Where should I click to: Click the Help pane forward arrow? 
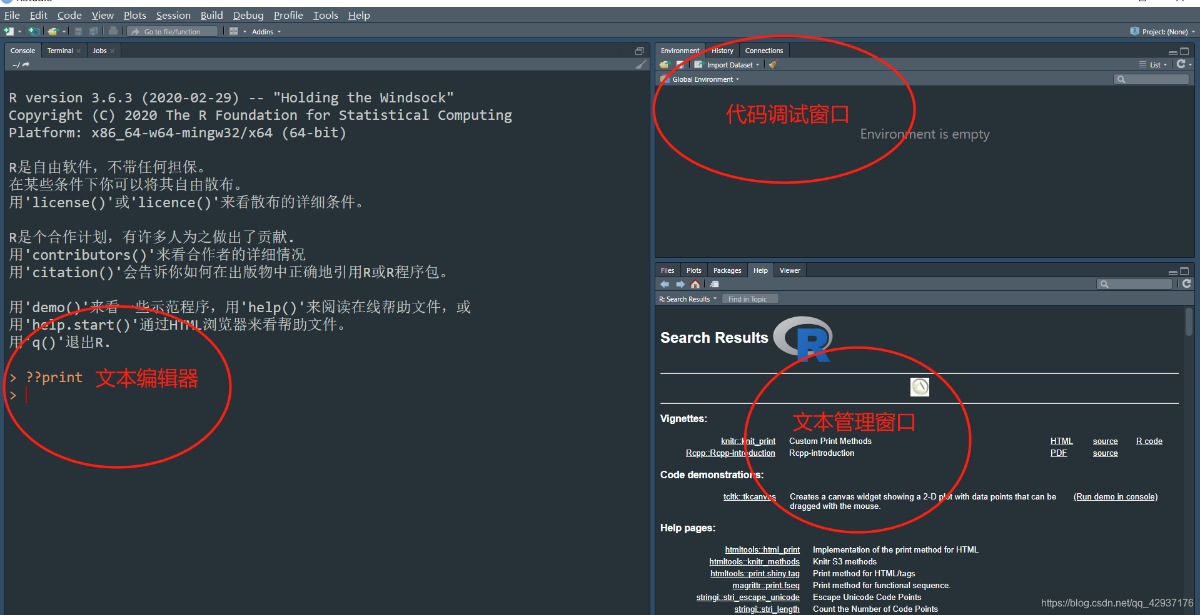[680, 284]
